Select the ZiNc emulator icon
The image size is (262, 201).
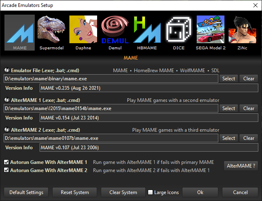click(242, 33)
